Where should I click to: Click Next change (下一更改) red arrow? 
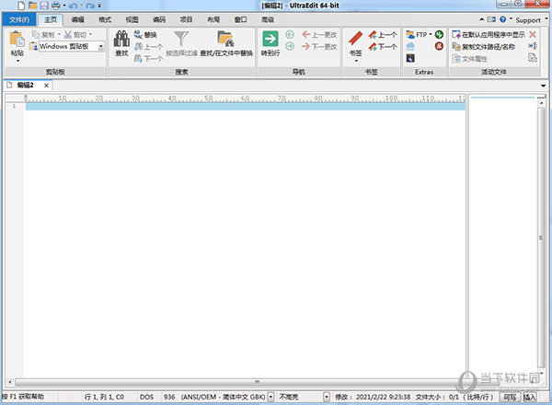(x=319, y=46)
